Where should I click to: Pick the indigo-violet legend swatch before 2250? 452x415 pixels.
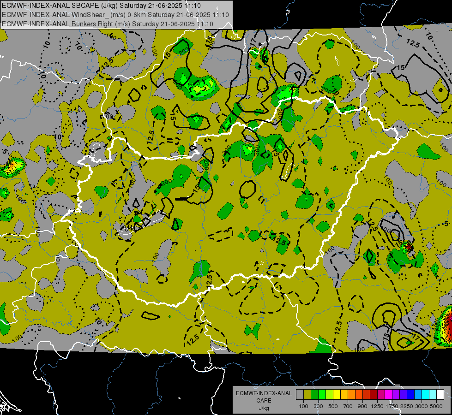[403, 394]
